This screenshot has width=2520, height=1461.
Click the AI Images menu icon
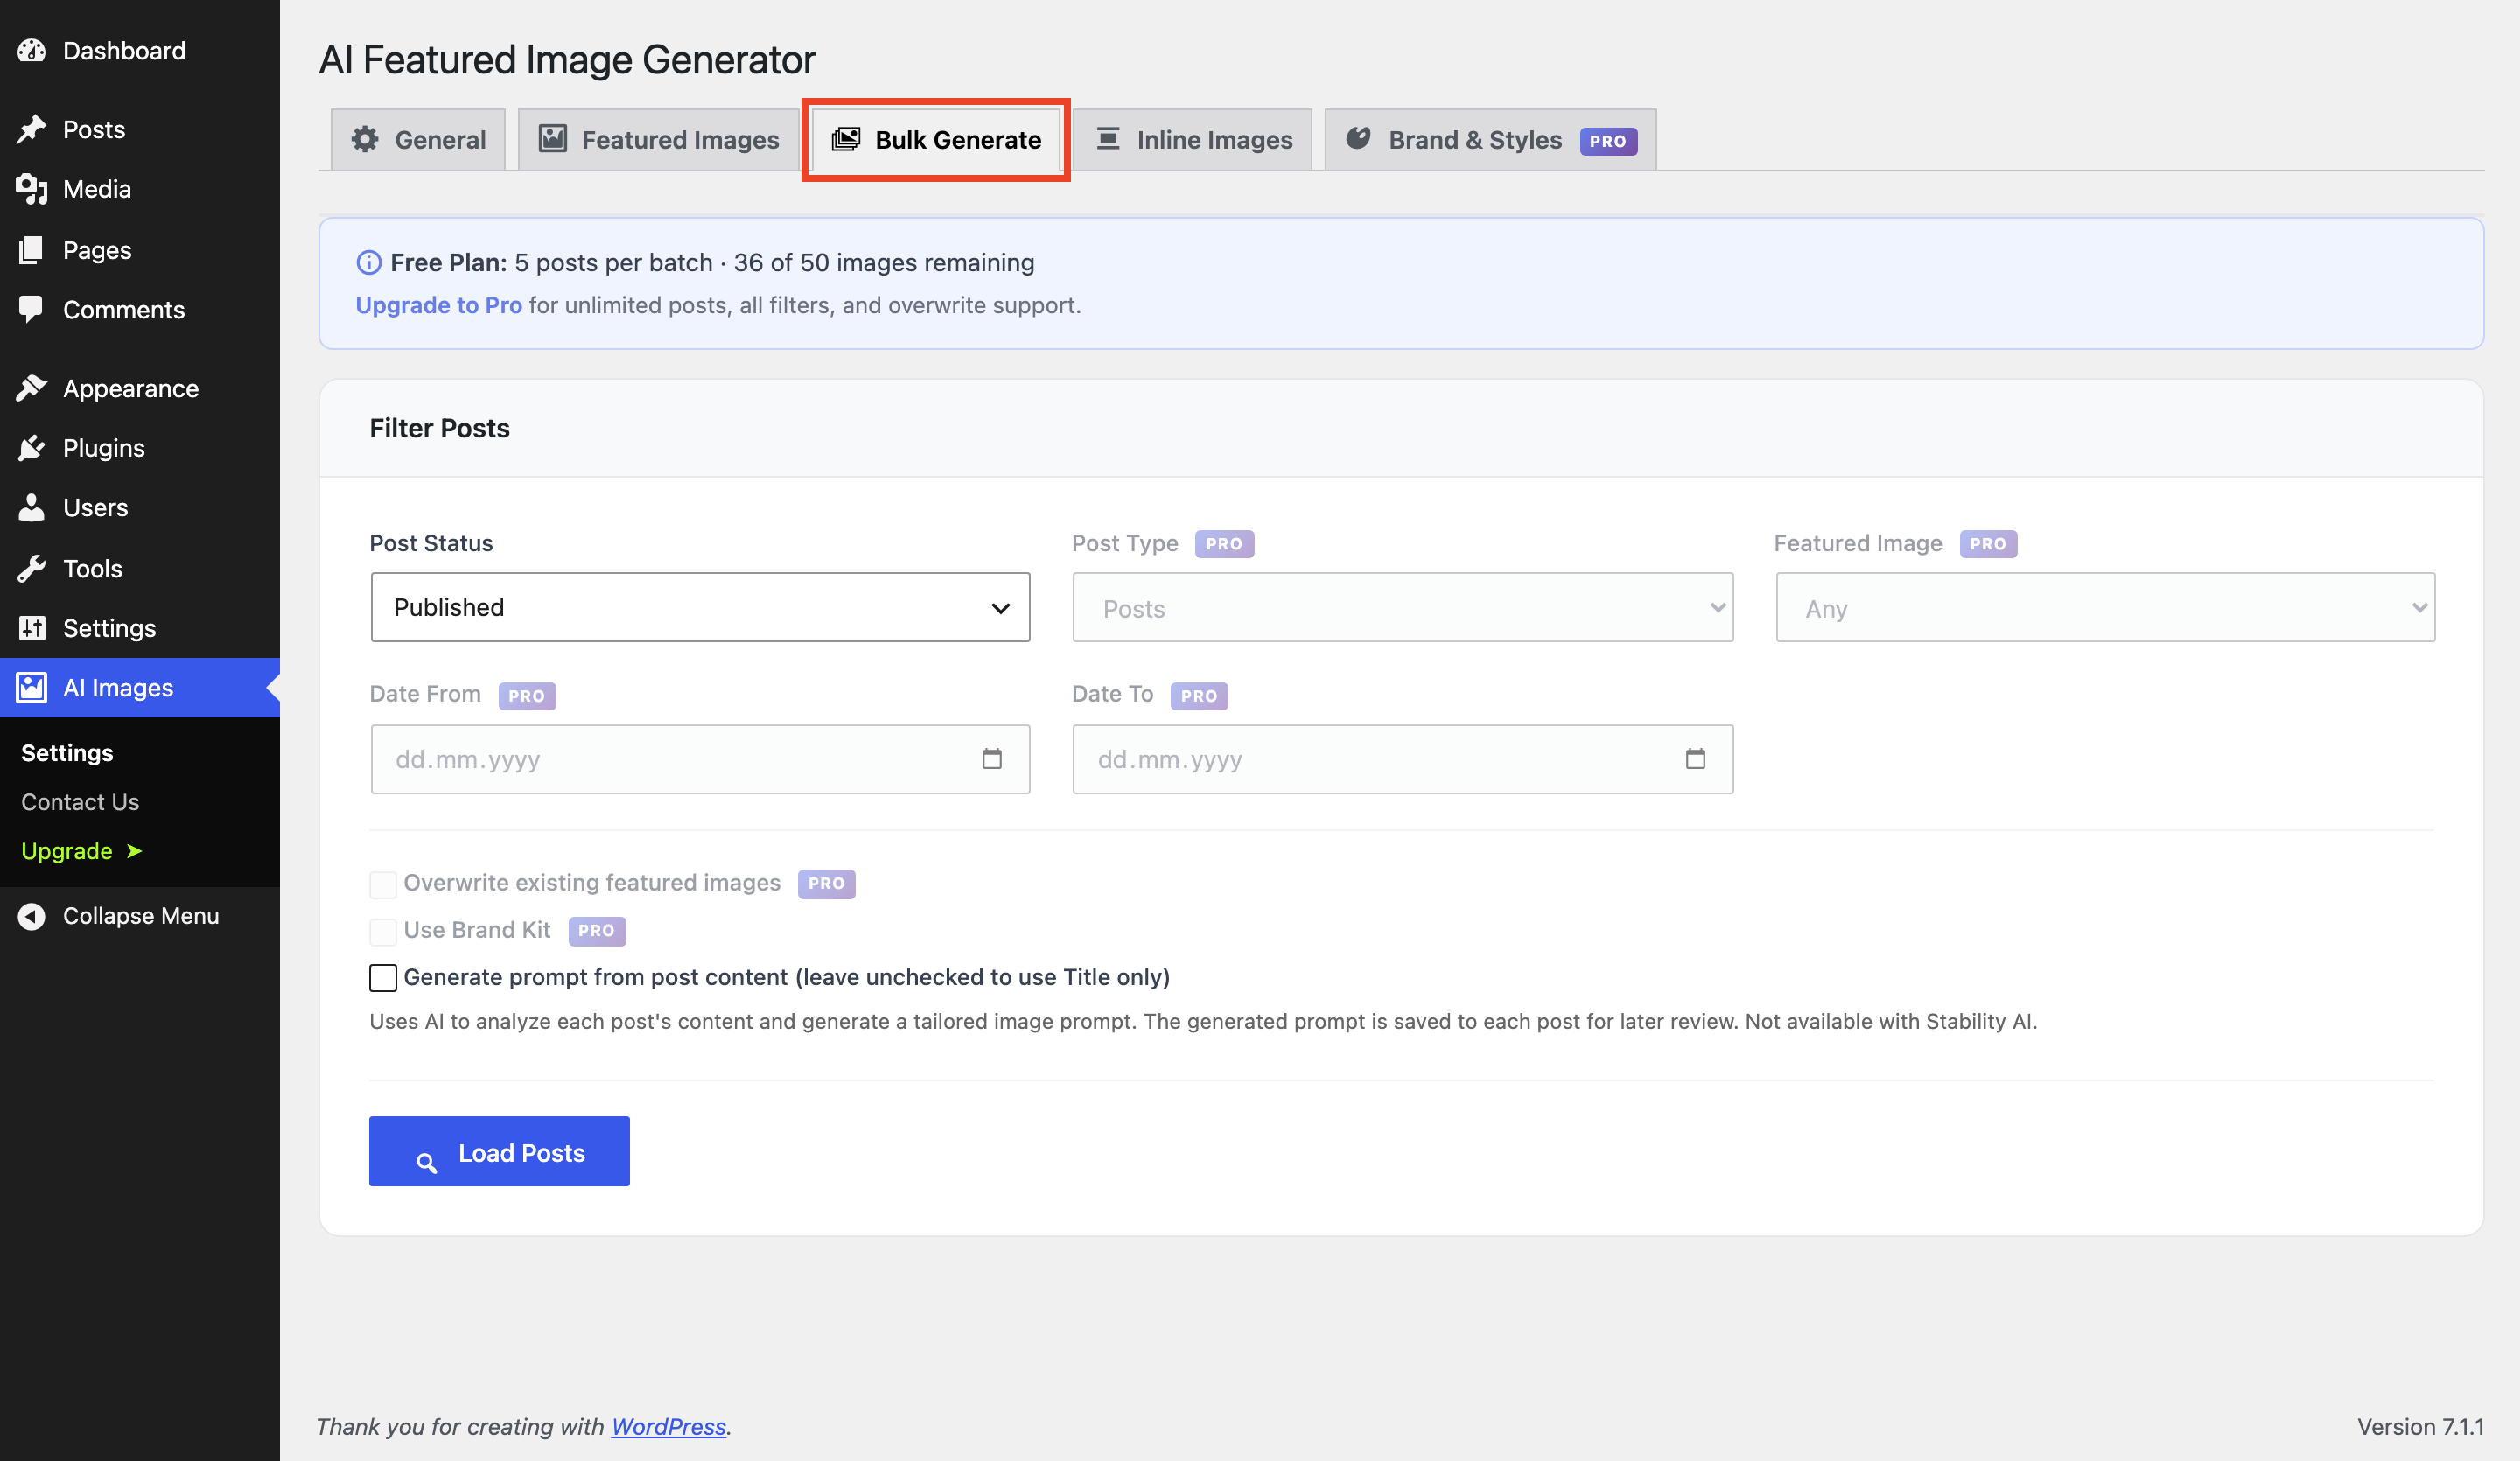click(x=32, y=687)
